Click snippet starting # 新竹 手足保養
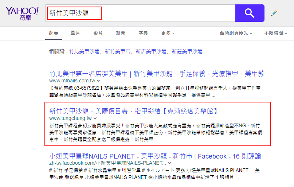The image size is (294, 187). [x=154, y=174]
